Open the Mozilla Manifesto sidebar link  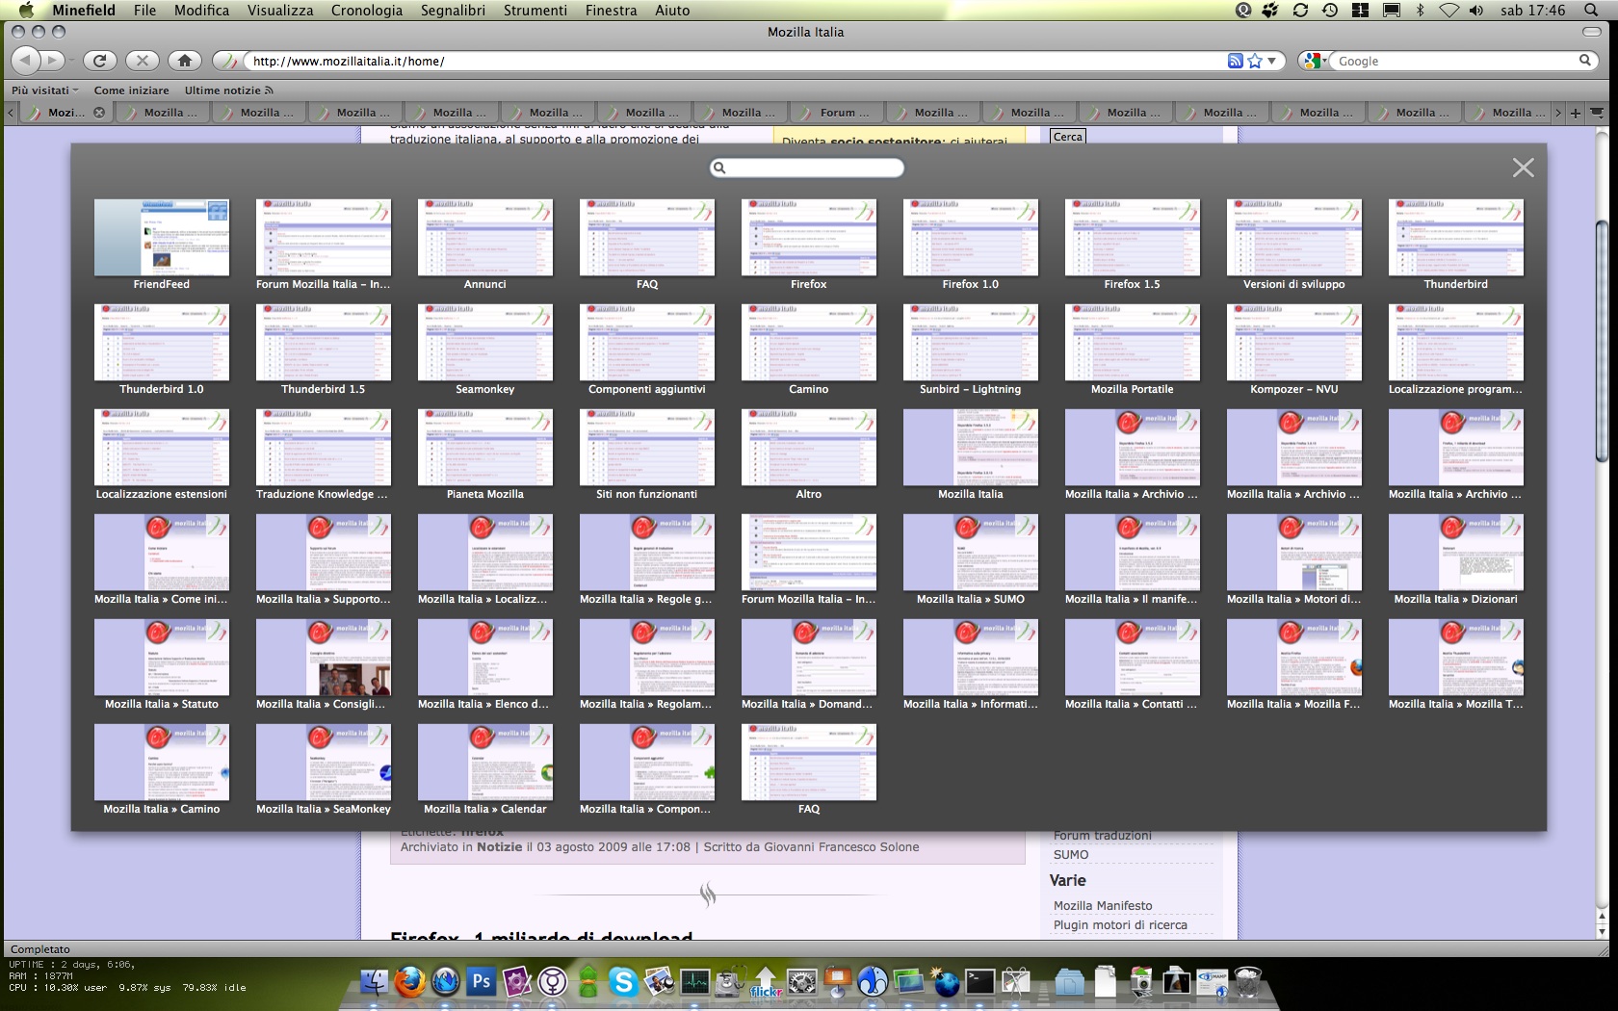[x=1103, y=905]
